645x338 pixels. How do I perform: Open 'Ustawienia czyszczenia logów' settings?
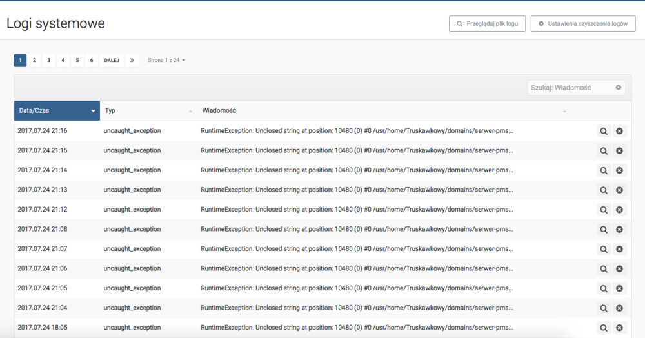click(582, 24)
